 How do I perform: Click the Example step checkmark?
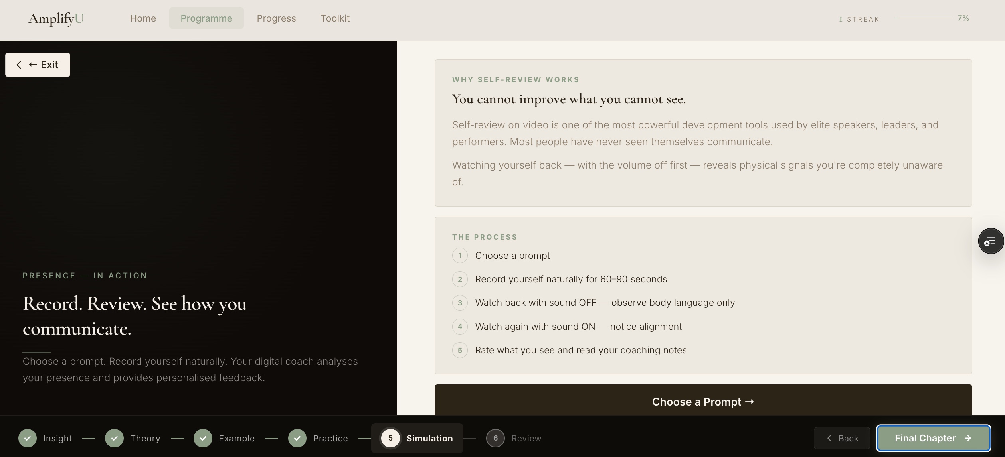point(203,438)
